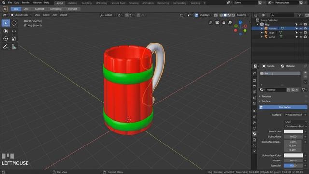Activate the Measure ruler tool
Viewport: 309px width, 174px height.
point(14,47)
